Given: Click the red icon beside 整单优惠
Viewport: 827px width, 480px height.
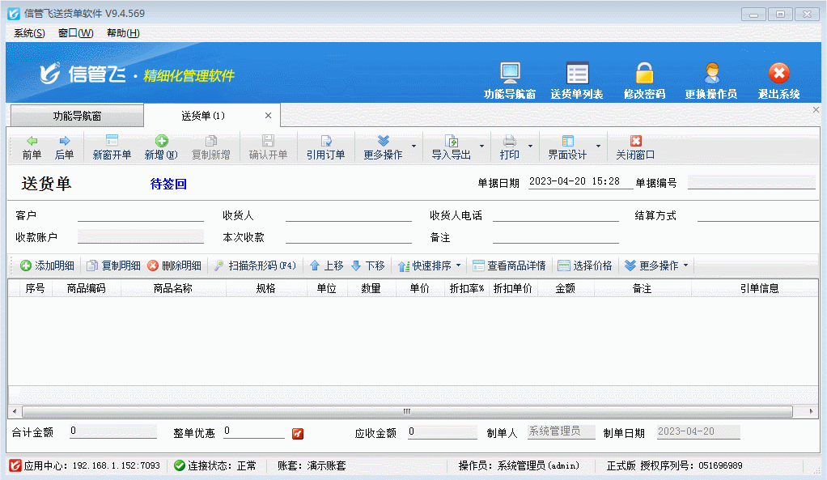Looking at the screenshot, I should [x=298, y=433].
